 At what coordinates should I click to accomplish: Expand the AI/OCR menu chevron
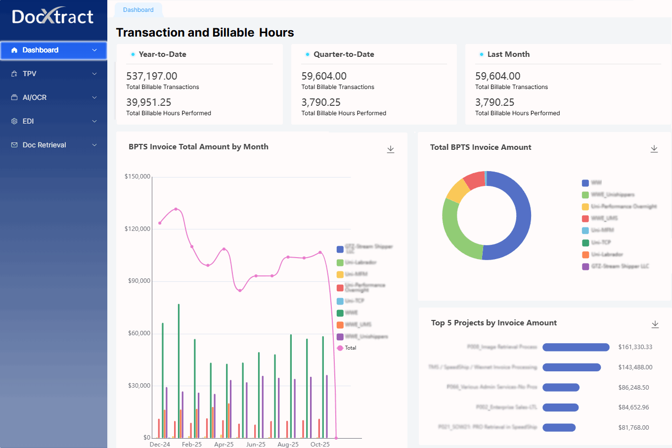[94, 97]
